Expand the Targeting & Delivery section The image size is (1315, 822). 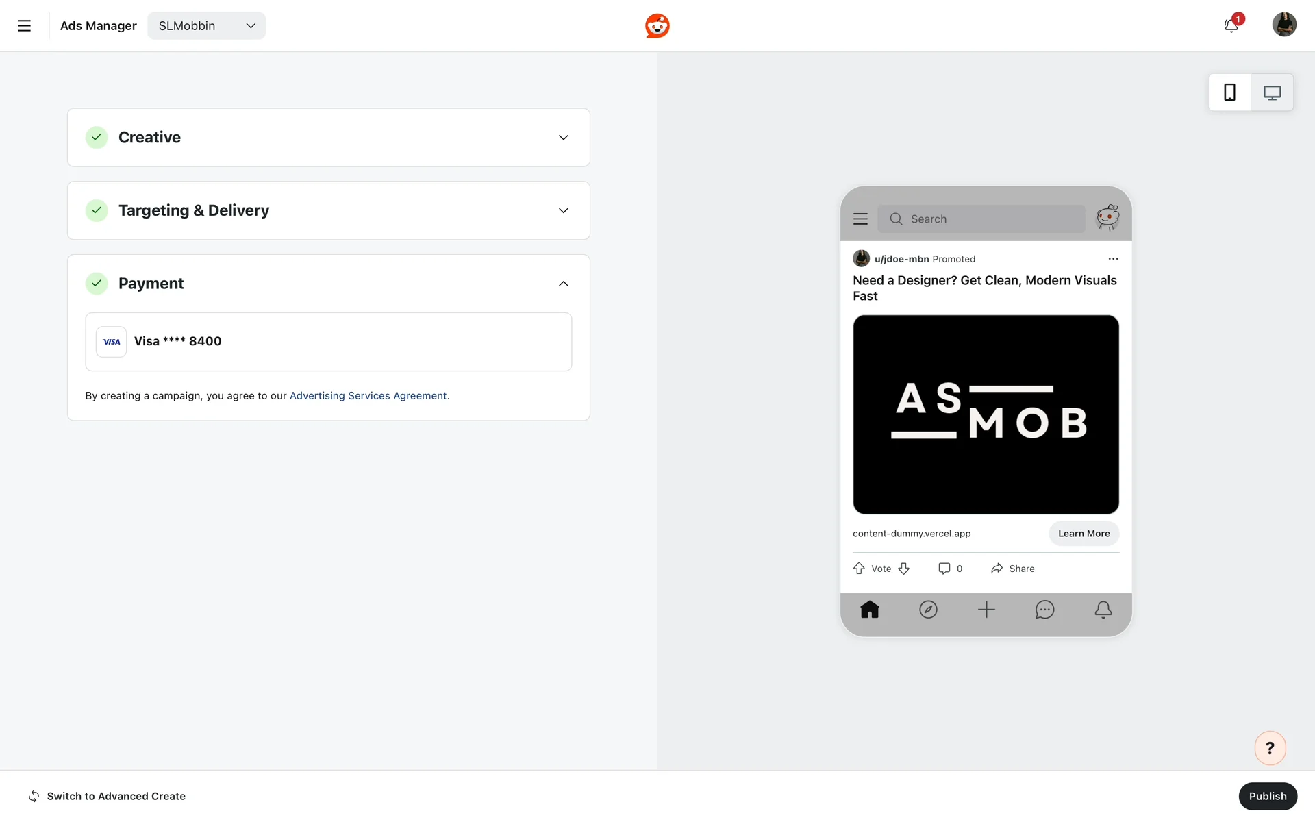tap(563, 210)
